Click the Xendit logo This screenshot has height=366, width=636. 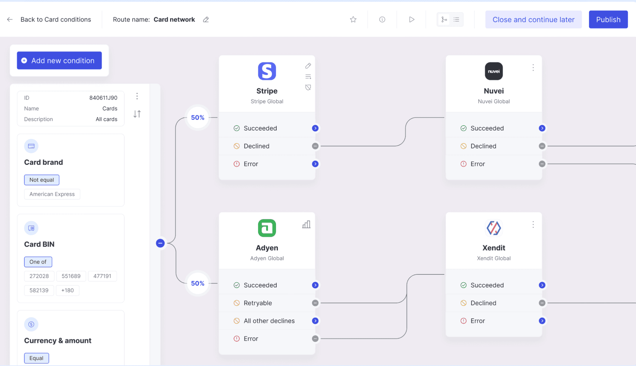(494, 228)
